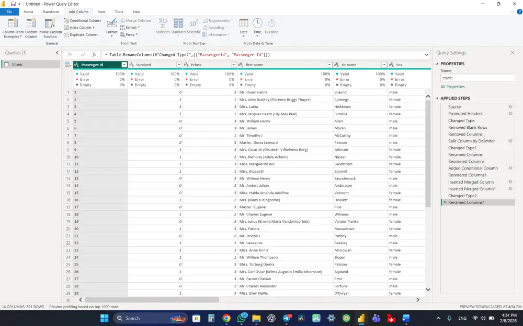The width and height of the screenshot is (523, 326).
Task: Open settings gear for Split Column by Delimiter
Action: [x=510, y=141]
